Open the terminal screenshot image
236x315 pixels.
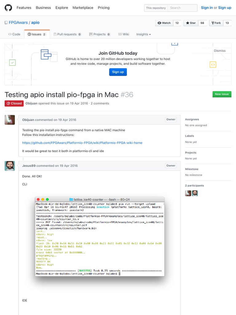pyautogui.click(x=100, y=237)
